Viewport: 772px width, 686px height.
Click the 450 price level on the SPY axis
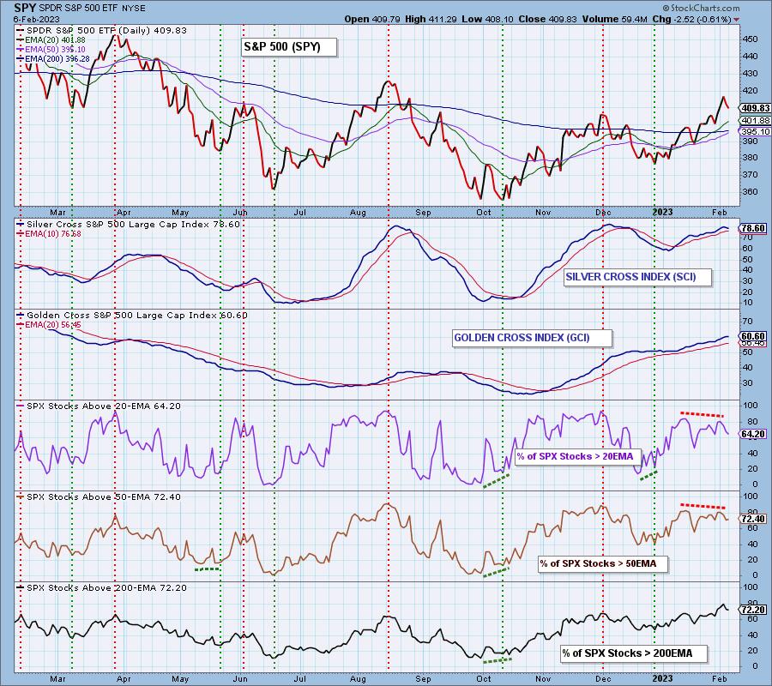pos(751,39)
